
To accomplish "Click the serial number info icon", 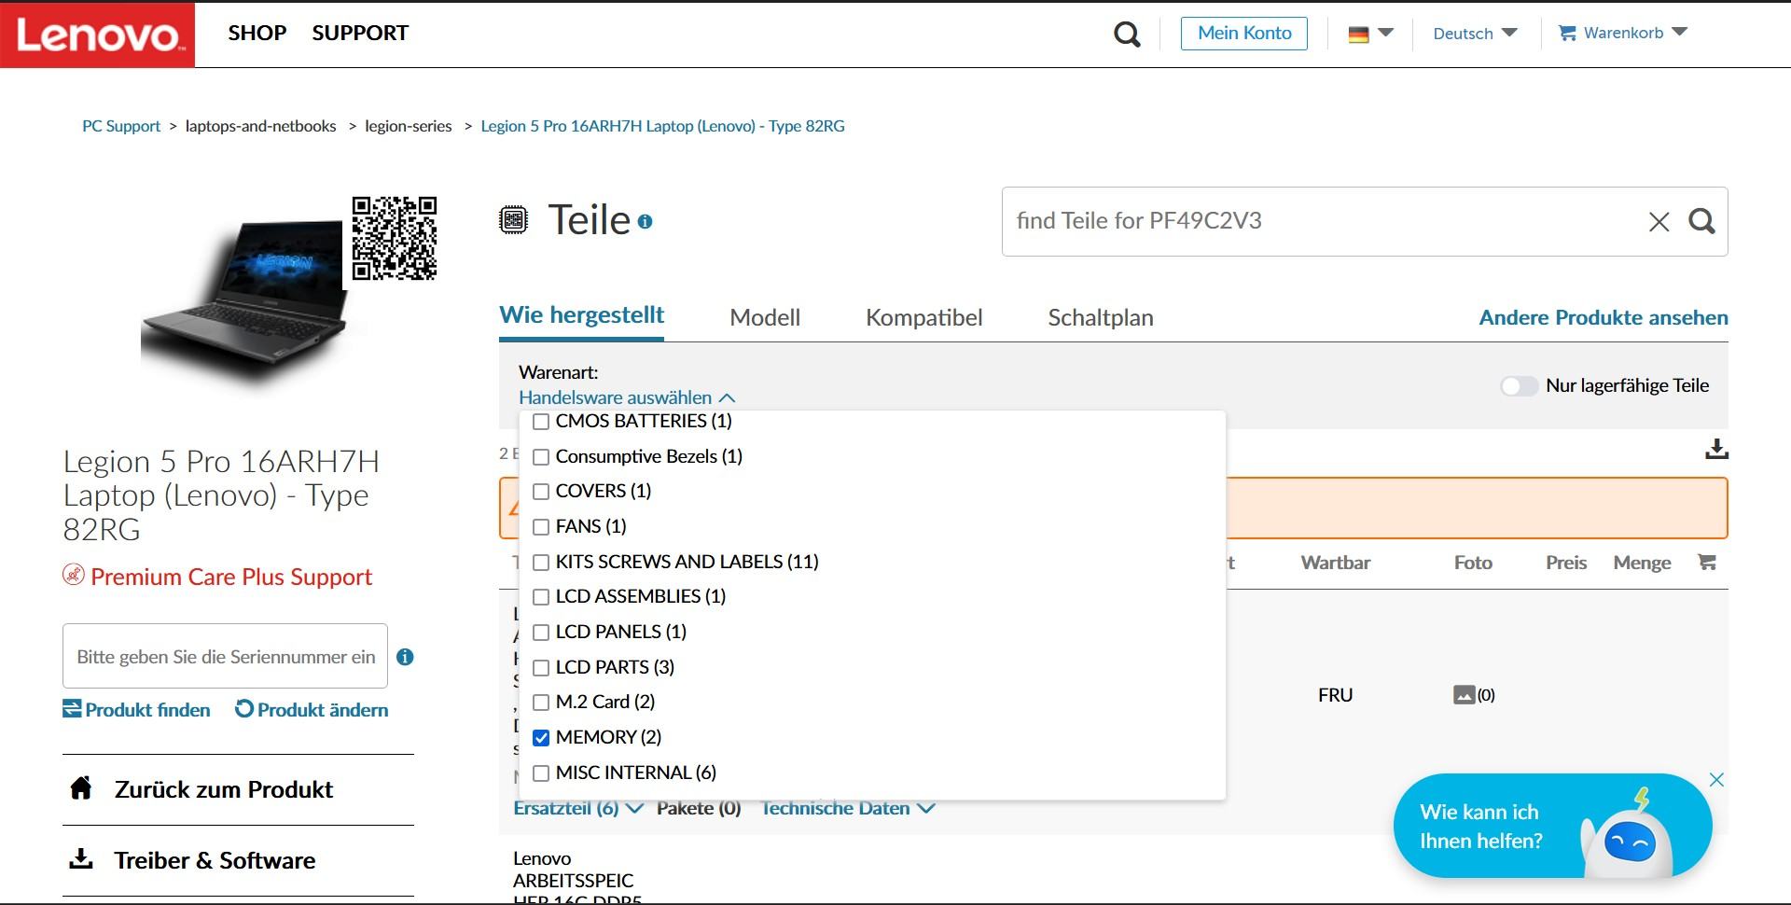I will click(x=405, y=657).
